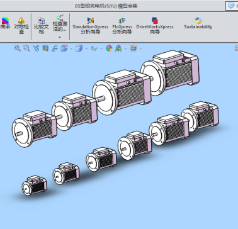Open the DriveWorksXpress 向导
This screenshot has width=238, height=229.
tap(155, 26)
